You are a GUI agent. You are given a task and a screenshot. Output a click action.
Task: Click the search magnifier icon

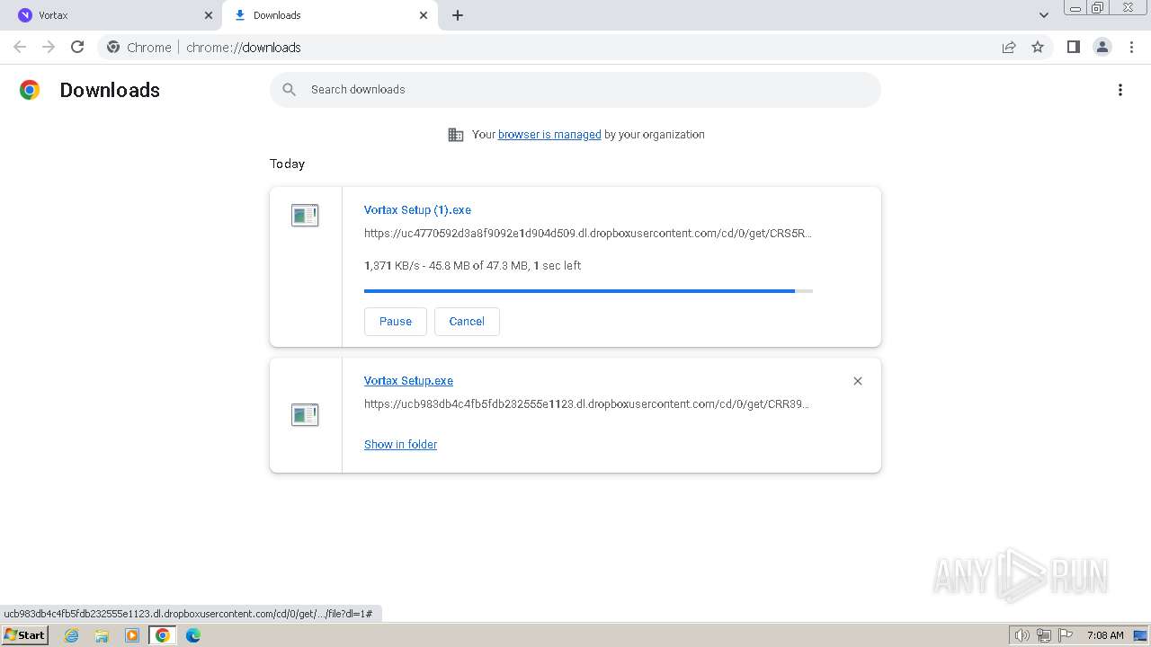290,90
